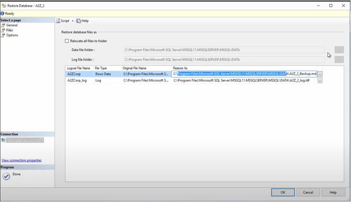Open the General page

(x=12, y=25)
